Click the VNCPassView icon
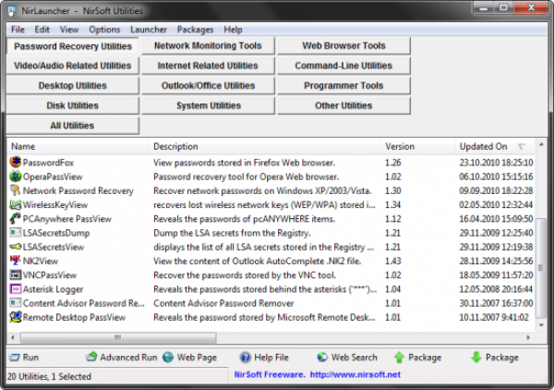The height and width of the screenshot is (390, 554). (15, 275)
